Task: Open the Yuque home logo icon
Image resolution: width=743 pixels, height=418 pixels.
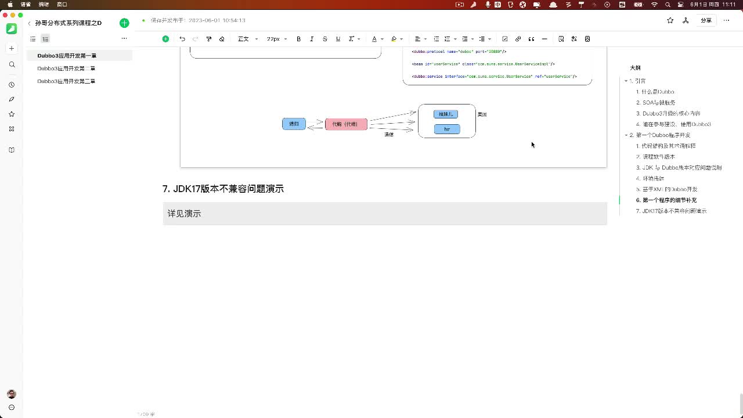Action: coord(12,28)
